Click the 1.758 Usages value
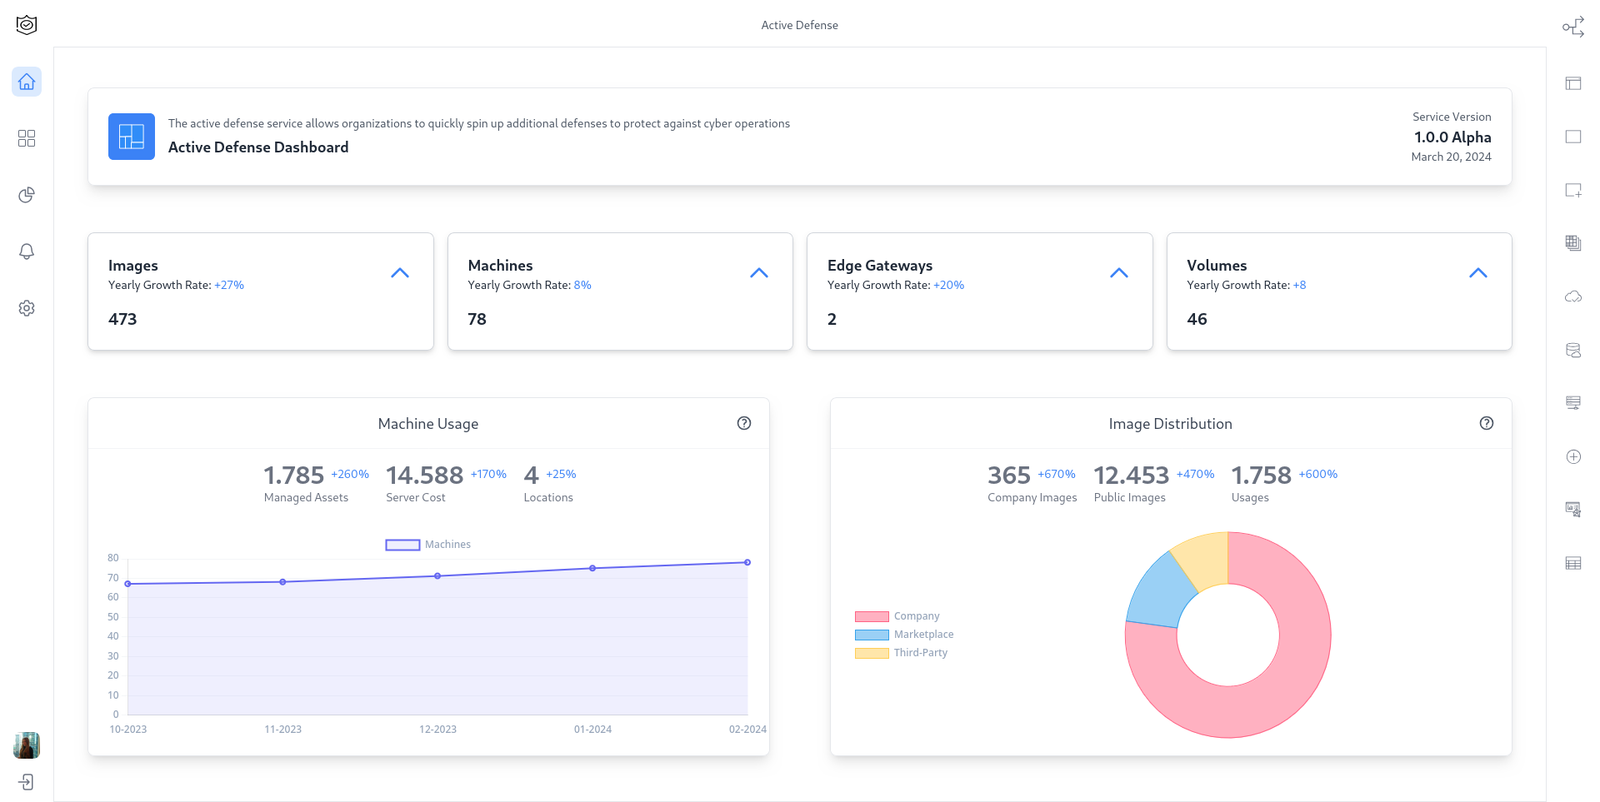The height and width of the screenshot is (802, 1600). click(x=1261, y=476)
